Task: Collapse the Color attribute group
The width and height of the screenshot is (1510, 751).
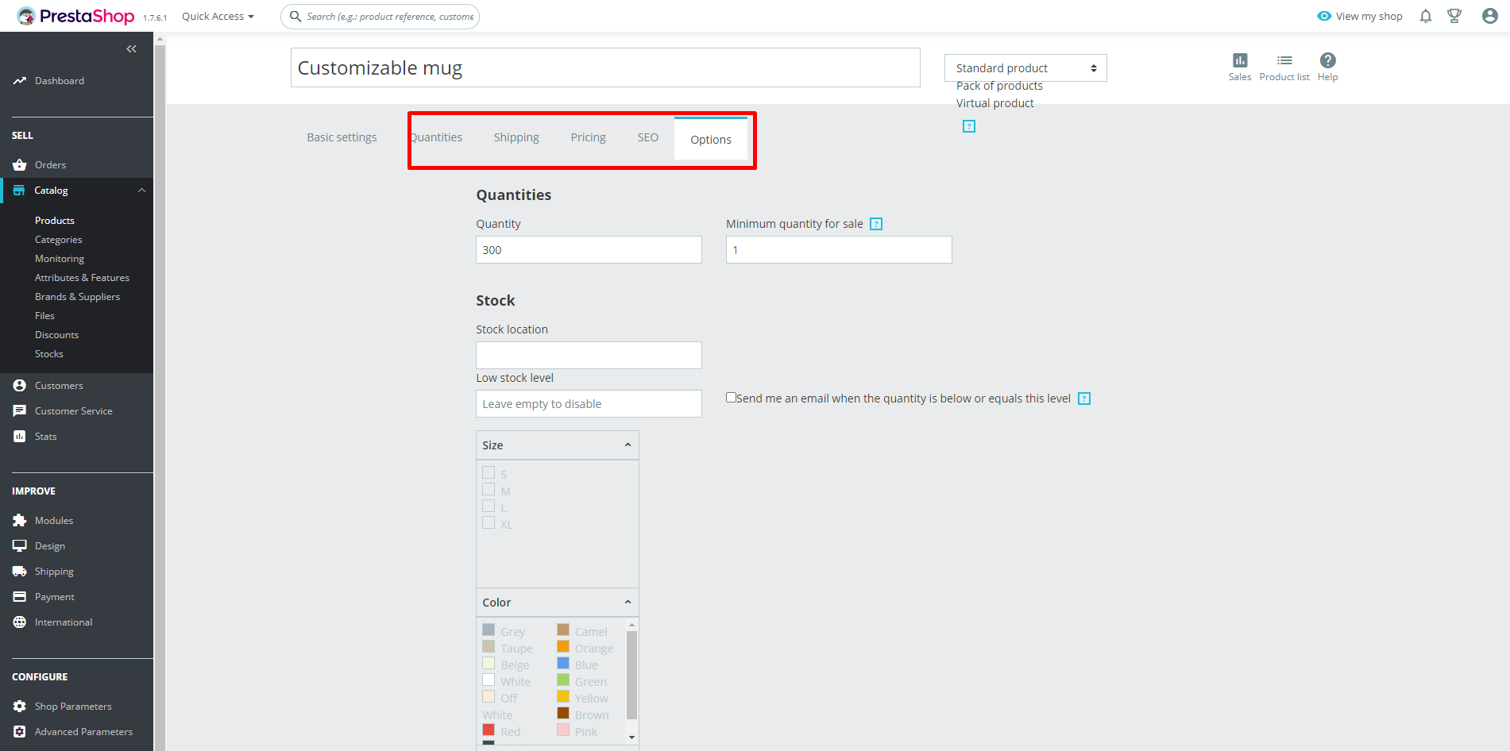Action: 628,603
